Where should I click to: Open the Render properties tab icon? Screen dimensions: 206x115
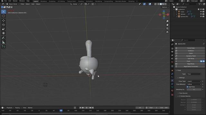pyautogui.click(x=172, y=49)
